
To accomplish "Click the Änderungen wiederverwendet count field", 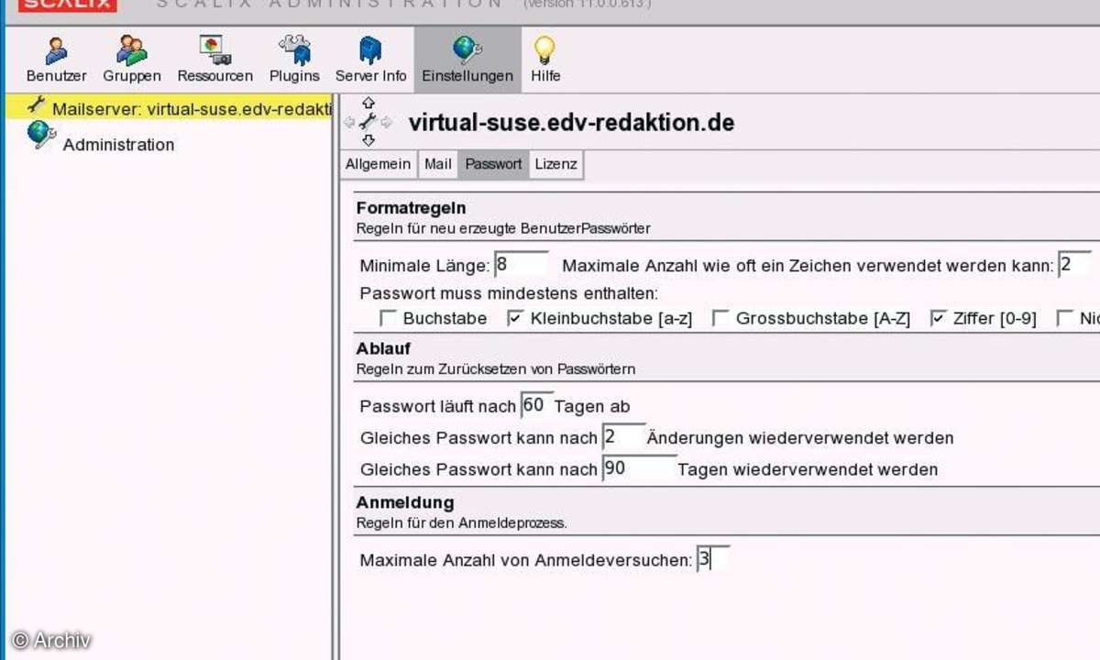I will (x=623, y=437).
